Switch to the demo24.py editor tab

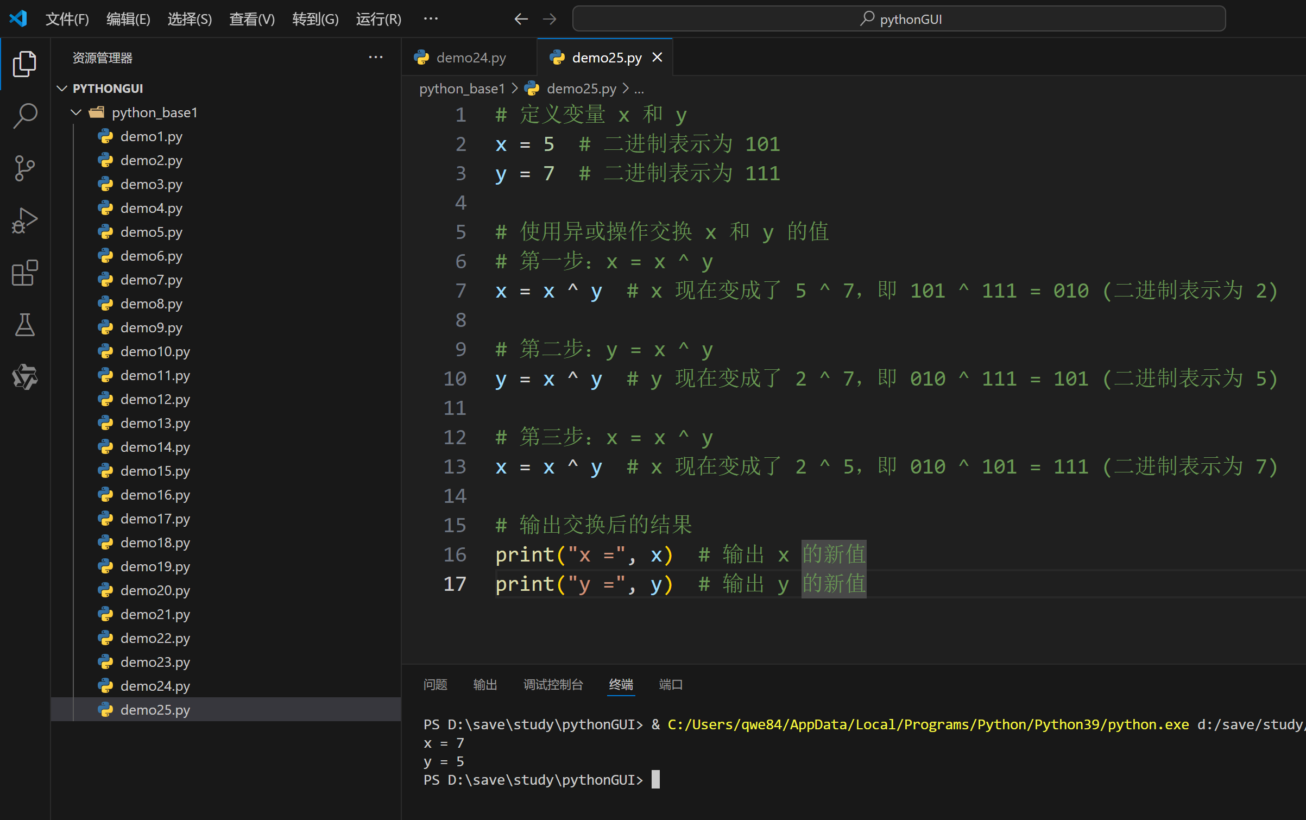469,58
